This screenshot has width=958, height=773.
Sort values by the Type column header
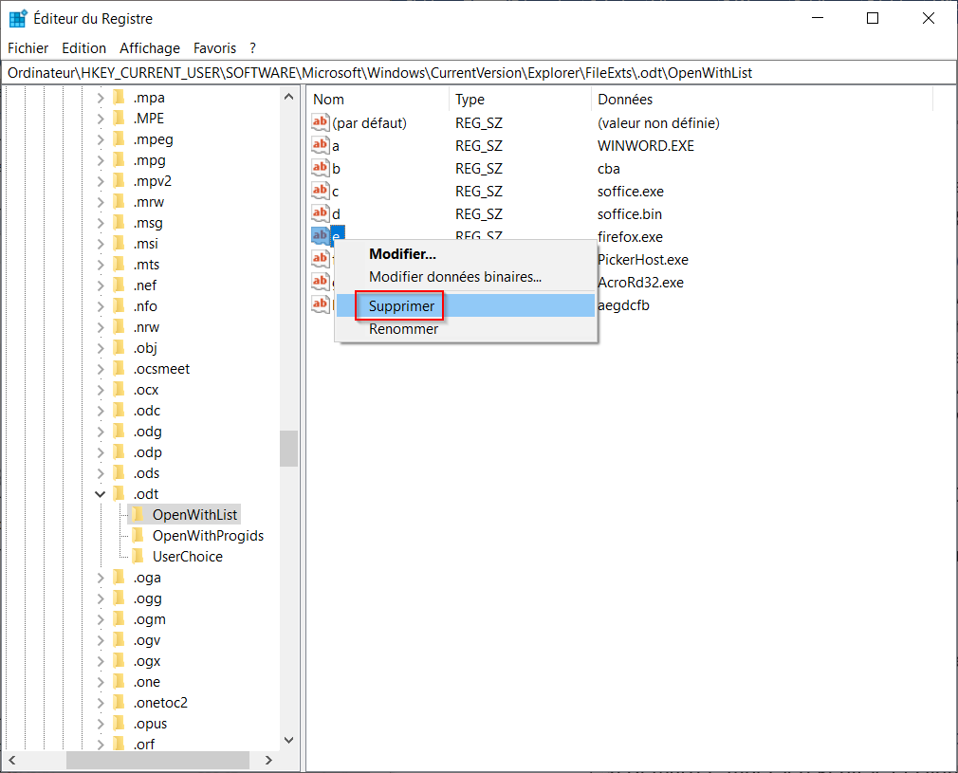click(520, 99)
